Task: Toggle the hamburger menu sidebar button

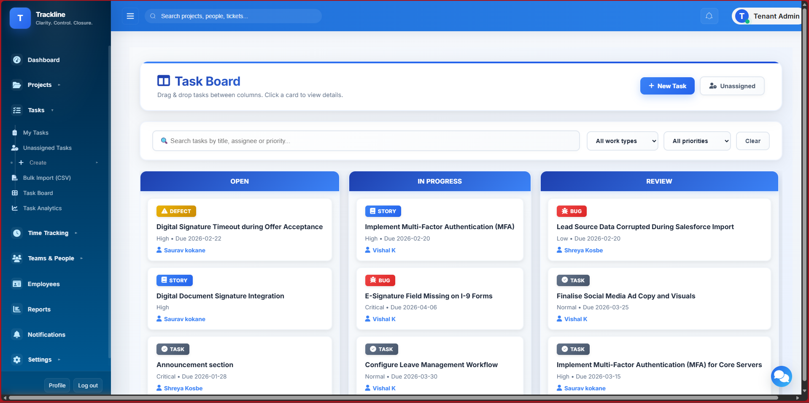Action: (130, 16)
